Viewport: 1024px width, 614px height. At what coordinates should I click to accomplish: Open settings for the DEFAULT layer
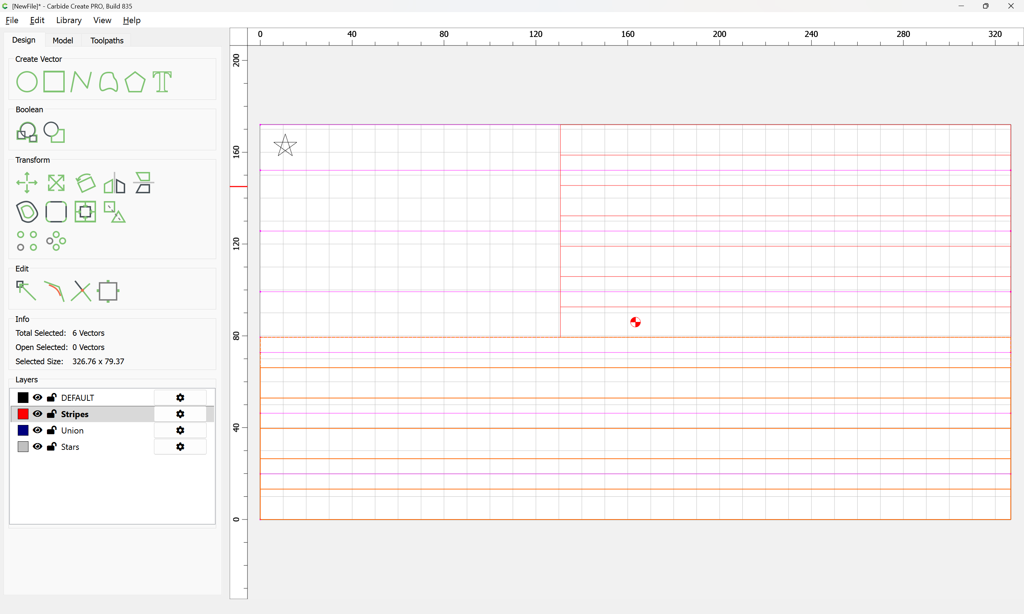[x=180, y=398]
